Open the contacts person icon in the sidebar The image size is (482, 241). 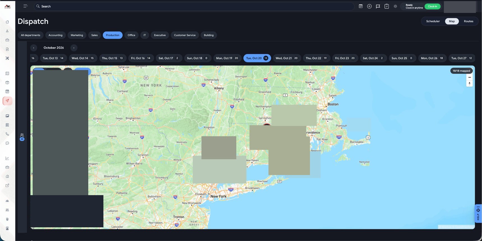7,31
